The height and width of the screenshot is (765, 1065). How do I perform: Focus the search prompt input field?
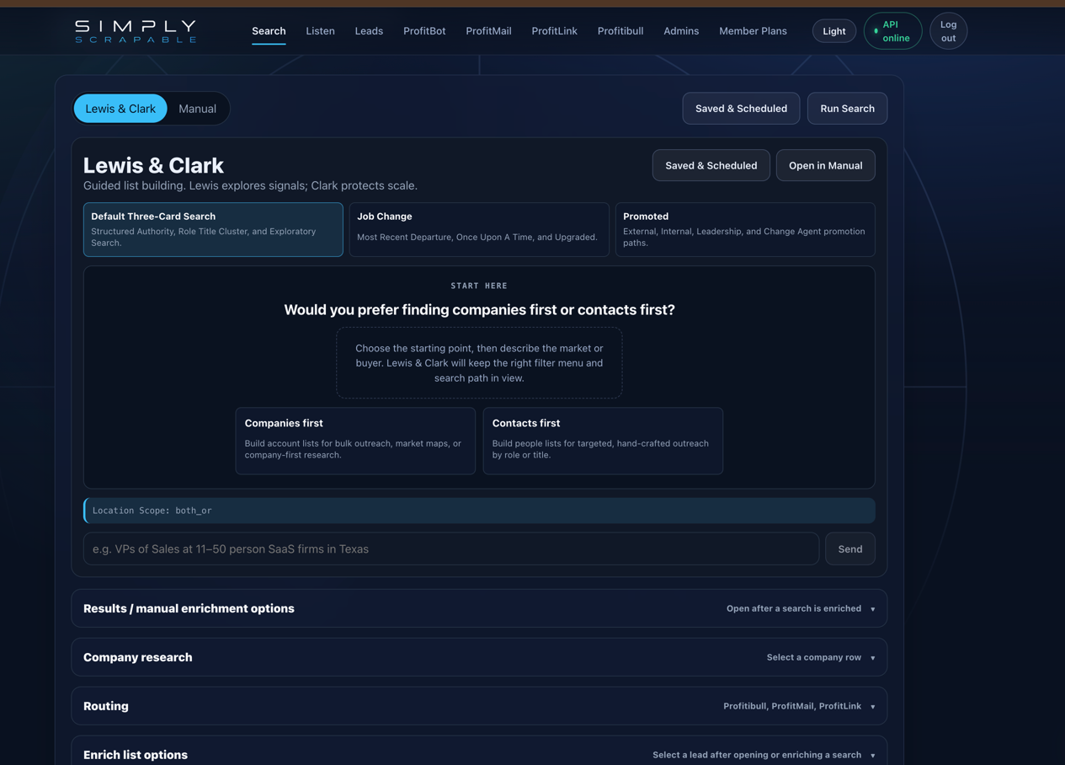click(x=451, y=549)
